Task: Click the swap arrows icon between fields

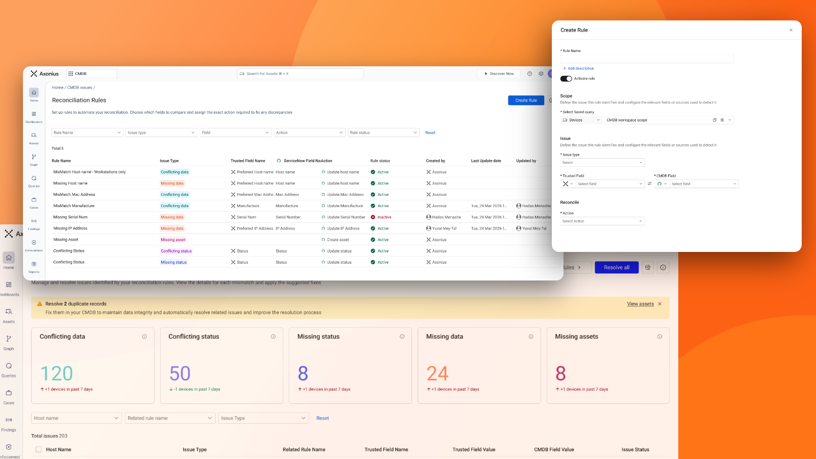Action: point(650,184)
